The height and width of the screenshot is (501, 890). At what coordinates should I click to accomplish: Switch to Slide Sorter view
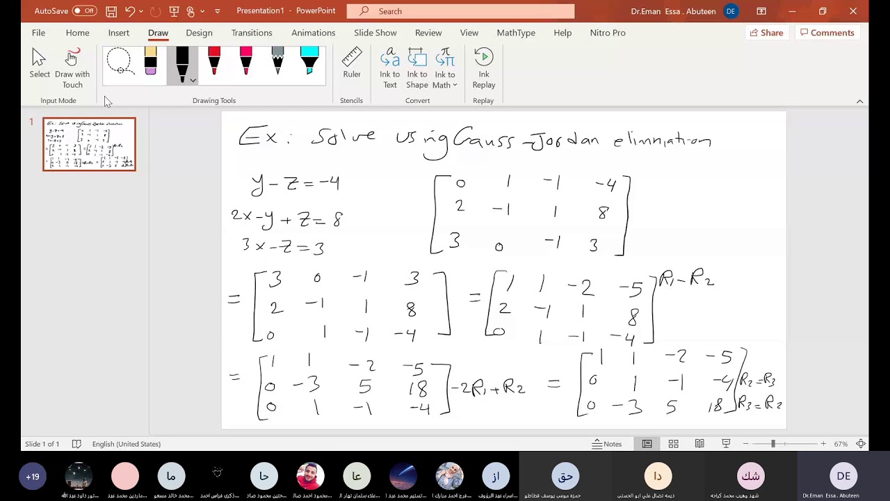[673, 444]
